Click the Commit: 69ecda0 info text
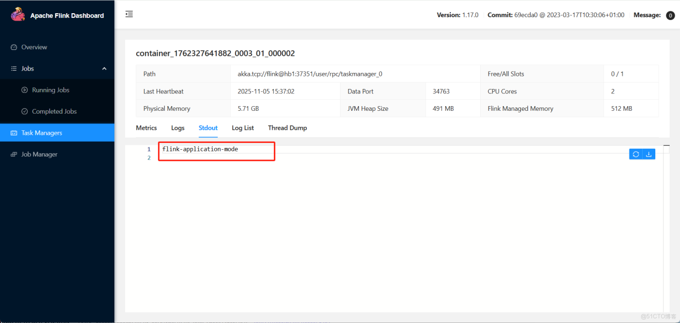680x323 pixels. coord(556,15)
